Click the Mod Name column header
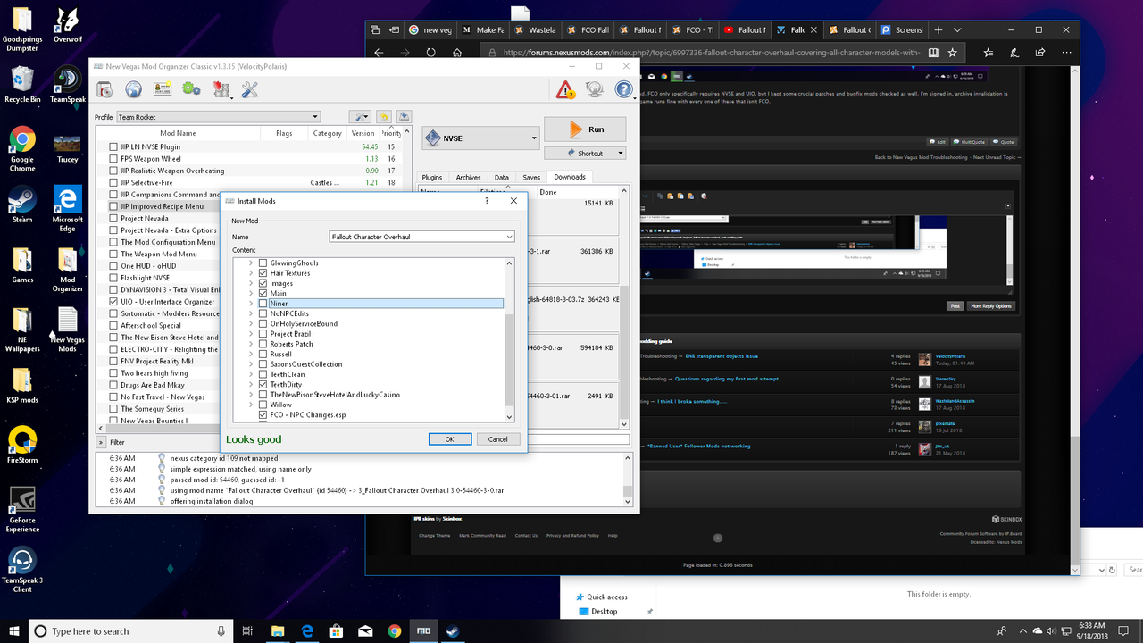The width and height of the screenshot is (1143, 643). coord(179,133)
